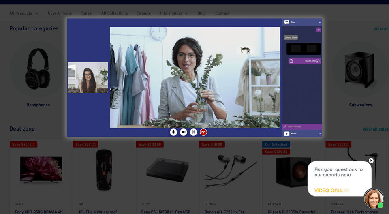Click the Save $100.00 badge
Screen dimensions: 389x214
click(150, 144)
